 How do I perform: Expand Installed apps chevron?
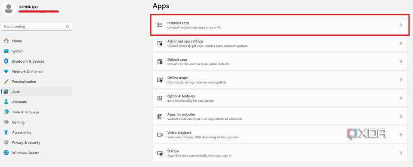click(x=401, y=25)
